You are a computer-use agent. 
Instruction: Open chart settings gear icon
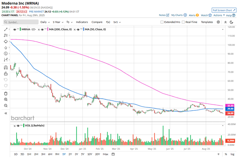click(x=218, y=22)
